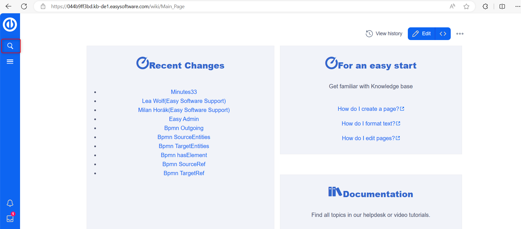
Task: Click the Easy Software logo icon
Action: click(x=10, y=25)
